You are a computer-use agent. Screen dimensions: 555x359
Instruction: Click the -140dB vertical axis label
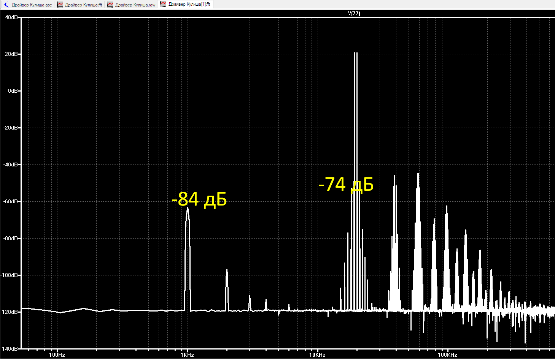(9, 349)
